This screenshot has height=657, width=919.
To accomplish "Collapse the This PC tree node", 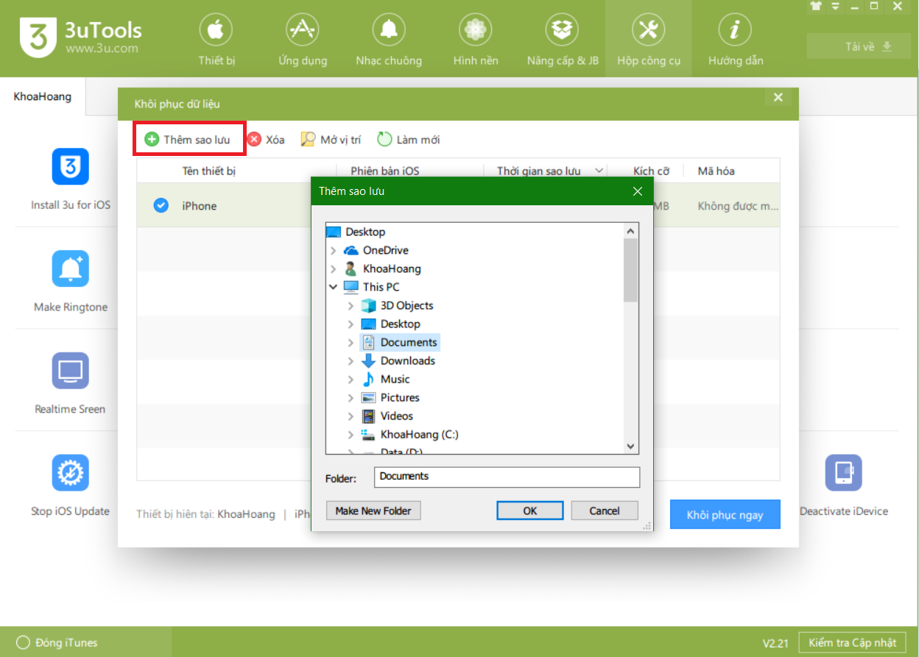I will click(334, 287).
